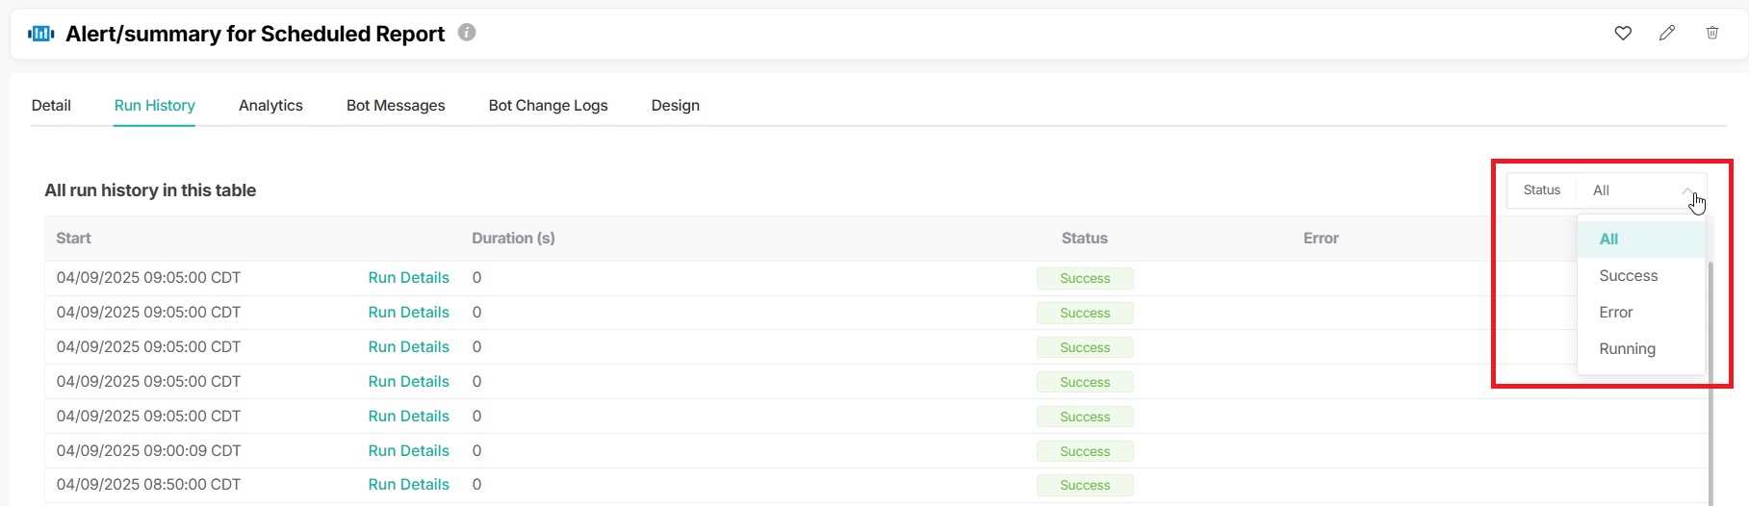Viewport: 1749px width, 506px height.
Task: Click the trash delete icon
Action: (x=1712, y=34)
